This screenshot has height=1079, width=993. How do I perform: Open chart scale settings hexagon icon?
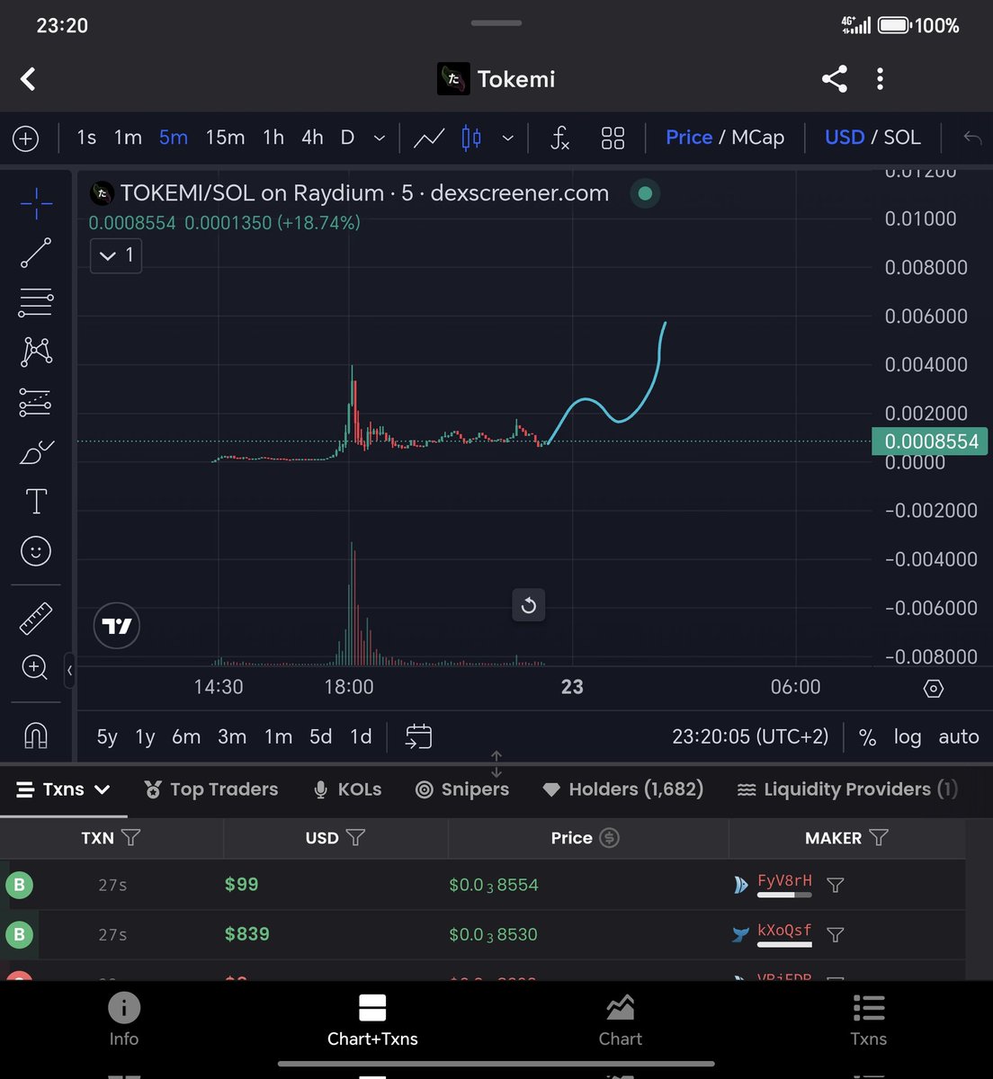[x=933, y=689]
